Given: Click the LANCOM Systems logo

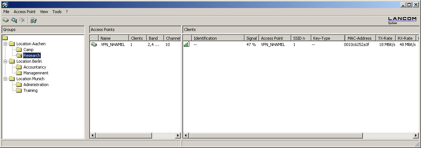Looking at the screenshot, I should [402, 20].
